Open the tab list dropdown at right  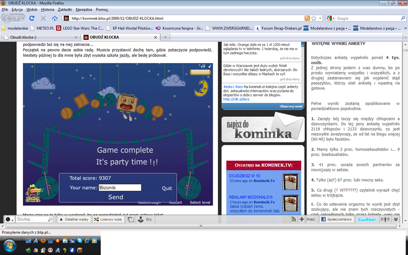[x=405, y=37]
